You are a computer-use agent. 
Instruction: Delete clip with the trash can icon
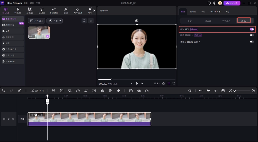coord(20,91)
